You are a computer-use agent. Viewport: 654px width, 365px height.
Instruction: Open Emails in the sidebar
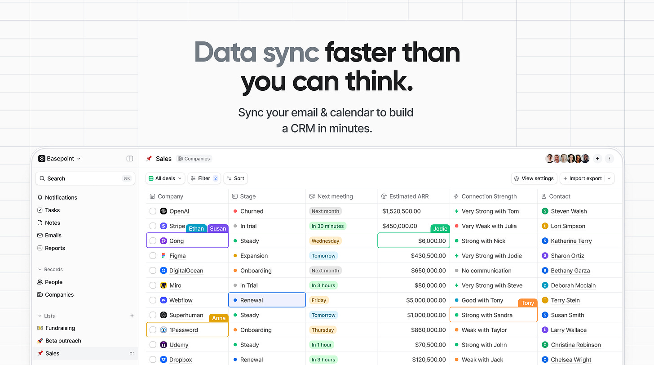point(49,235)
